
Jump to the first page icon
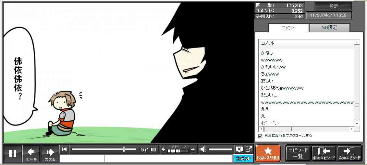click(64, 149)
